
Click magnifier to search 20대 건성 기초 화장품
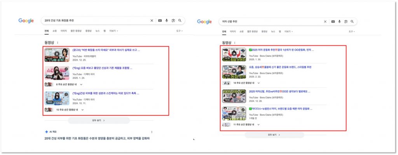tap(180, 21)
